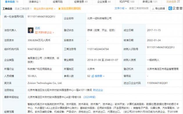The height and width of the screenshot is (114, 183).
Task: Open the legal representative photo thumbnail
Action: pyautogui.click(x=31, y=30)
